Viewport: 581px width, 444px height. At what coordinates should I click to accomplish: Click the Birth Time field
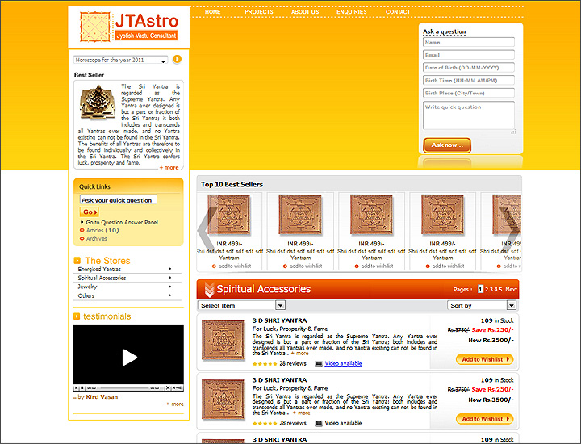(x=469, y=81)
